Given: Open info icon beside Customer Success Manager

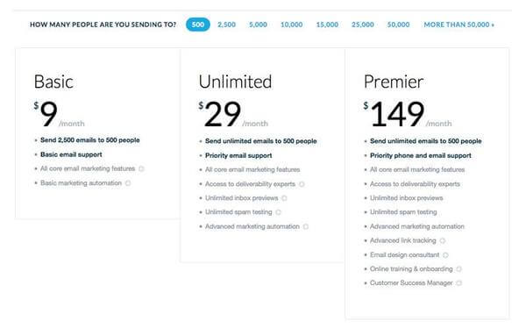Looking at the screenshot, I should [458, 283].
